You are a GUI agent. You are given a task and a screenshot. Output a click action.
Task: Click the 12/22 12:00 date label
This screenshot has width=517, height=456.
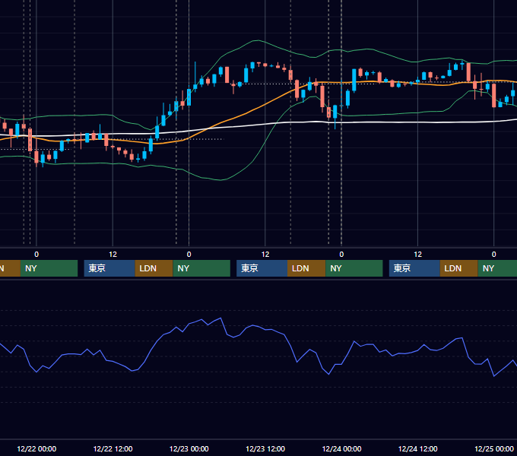tap(113, 448)
